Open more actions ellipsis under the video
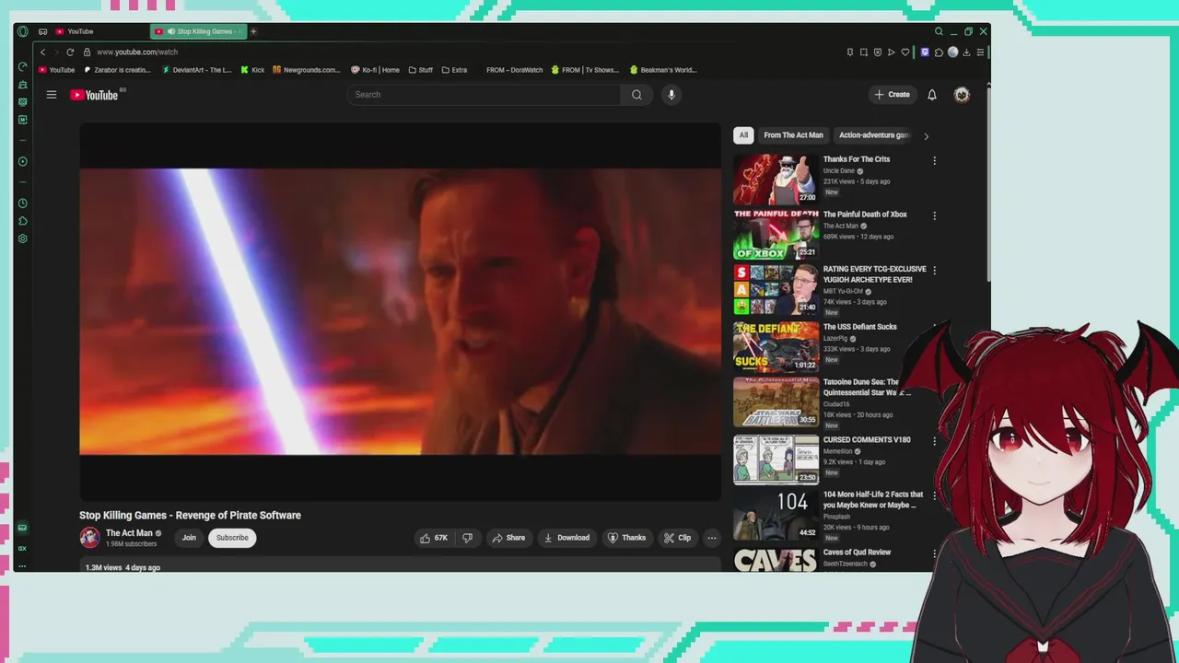Viewport: 1179px width, 663px height. point(711,538)
